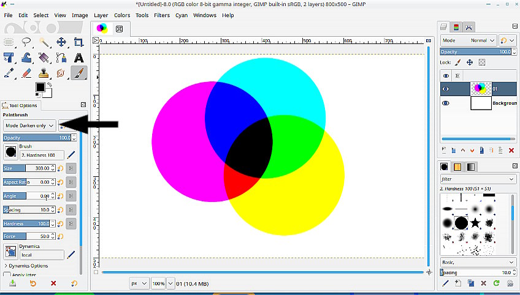Toggle link for Hardness to brush
This screenshot has width=520, height=295.
click(71, 223)
